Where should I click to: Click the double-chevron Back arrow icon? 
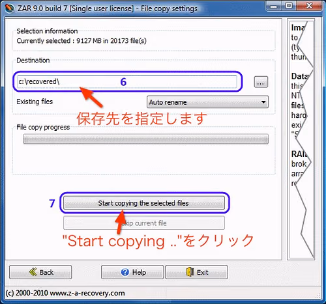(33, 271)
